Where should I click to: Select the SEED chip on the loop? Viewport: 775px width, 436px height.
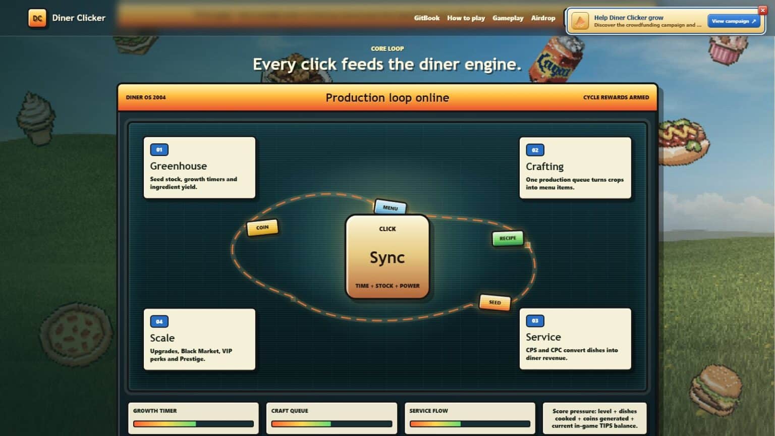pyautogui.click(x=495, y=302)
